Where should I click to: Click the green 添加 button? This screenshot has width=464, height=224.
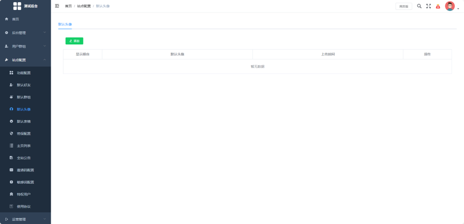pos(74,41)
